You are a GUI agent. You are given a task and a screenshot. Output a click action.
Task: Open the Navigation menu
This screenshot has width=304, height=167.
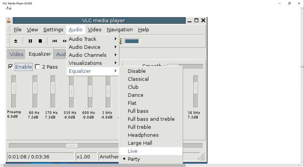(120, 30)
